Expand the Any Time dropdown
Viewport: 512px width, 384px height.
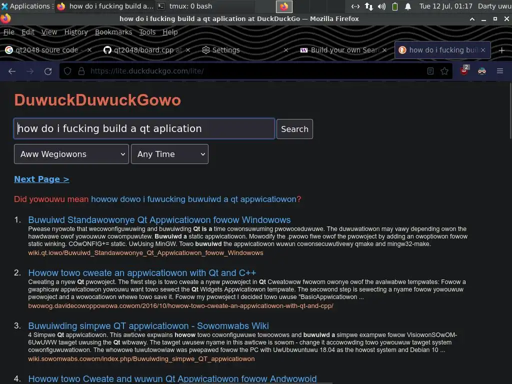pyautogui.click(x=169, y=154)
